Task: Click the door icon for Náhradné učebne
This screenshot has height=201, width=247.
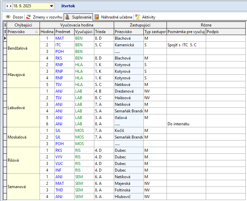Action: point(97,17)
